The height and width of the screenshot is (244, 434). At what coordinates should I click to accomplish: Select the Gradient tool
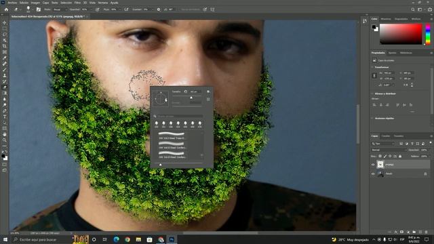(5, 94)
